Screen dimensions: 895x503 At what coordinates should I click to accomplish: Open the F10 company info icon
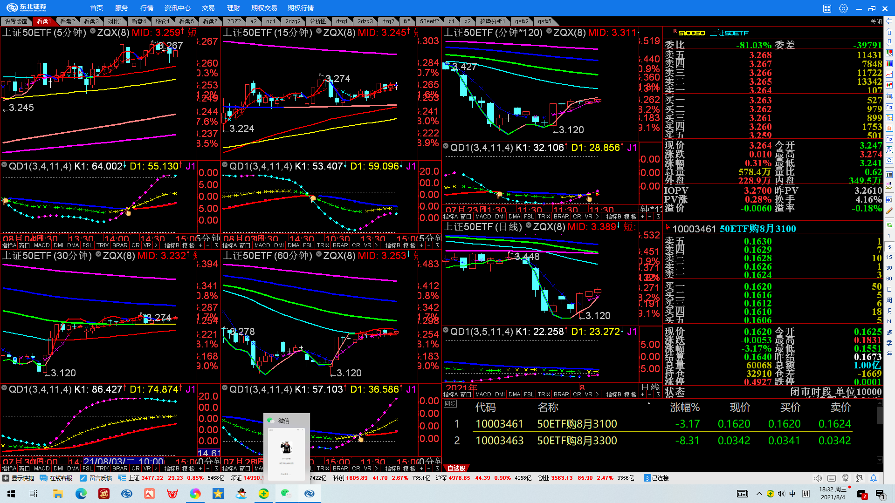coord(889,107)
